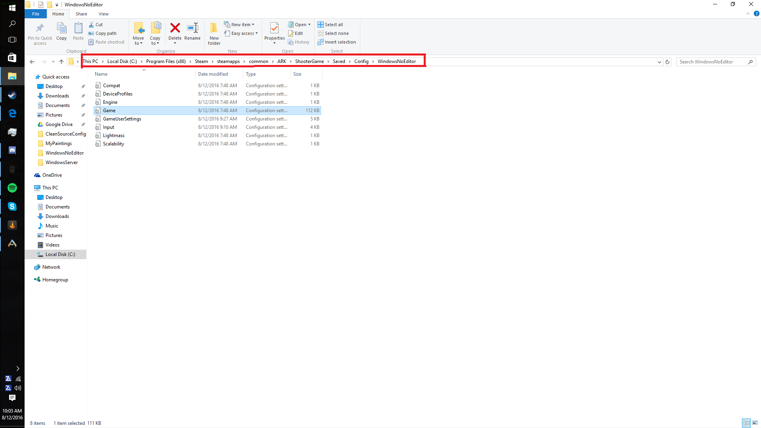Open Steam from the taskbar
This screenshot has width=761, height=428.
12,95
